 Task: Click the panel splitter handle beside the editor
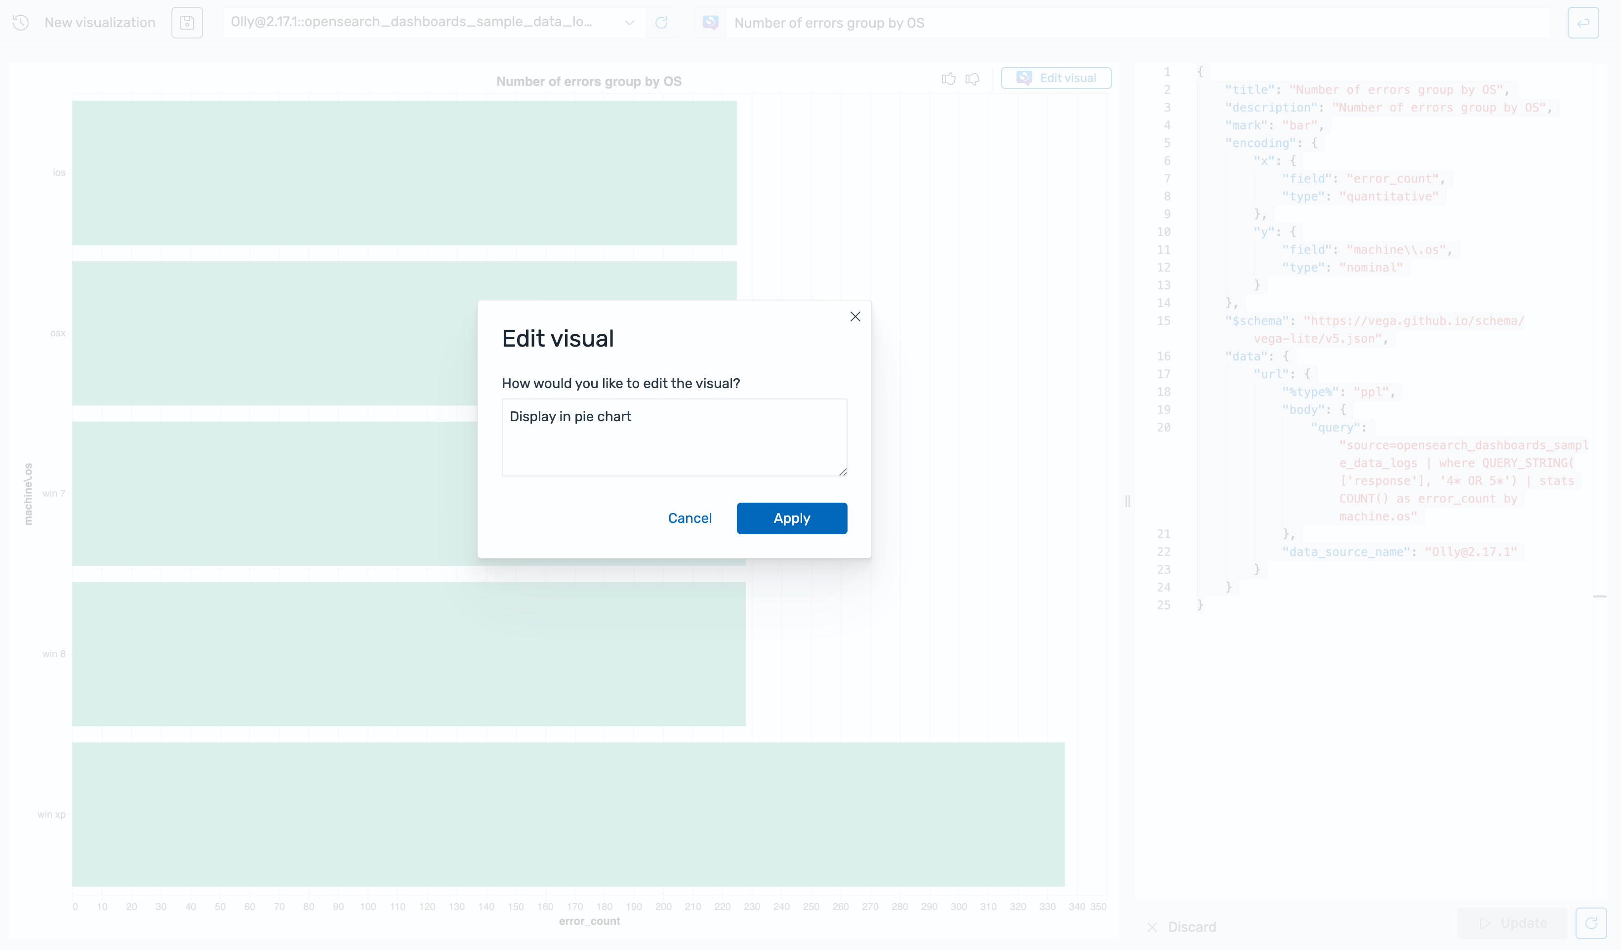[x=1127, y=501]
